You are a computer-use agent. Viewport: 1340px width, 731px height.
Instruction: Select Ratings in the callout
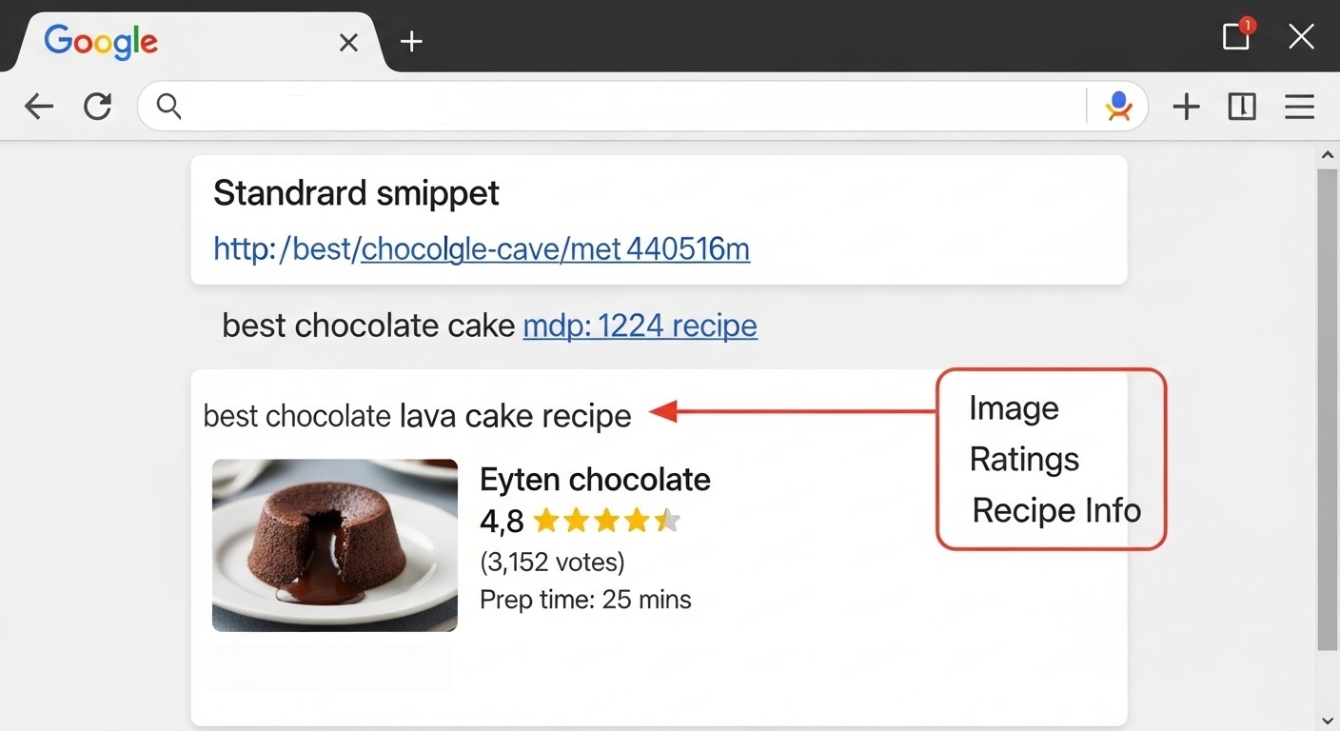[1024, 460]
